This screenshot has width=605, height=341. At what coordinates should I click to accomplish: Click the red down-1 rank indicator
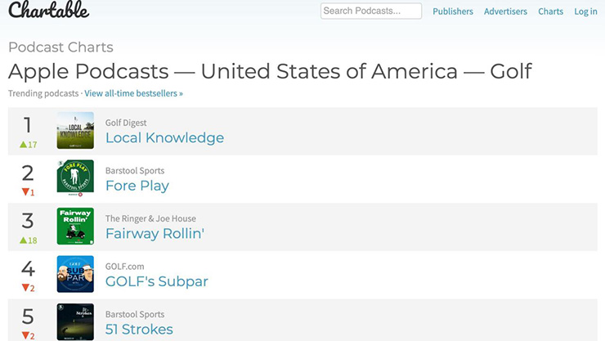[28, 192]
